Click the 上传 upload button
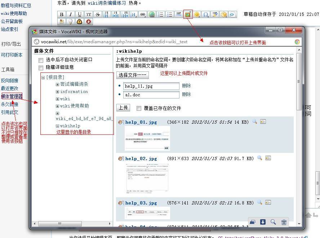 tap(123, 108)
